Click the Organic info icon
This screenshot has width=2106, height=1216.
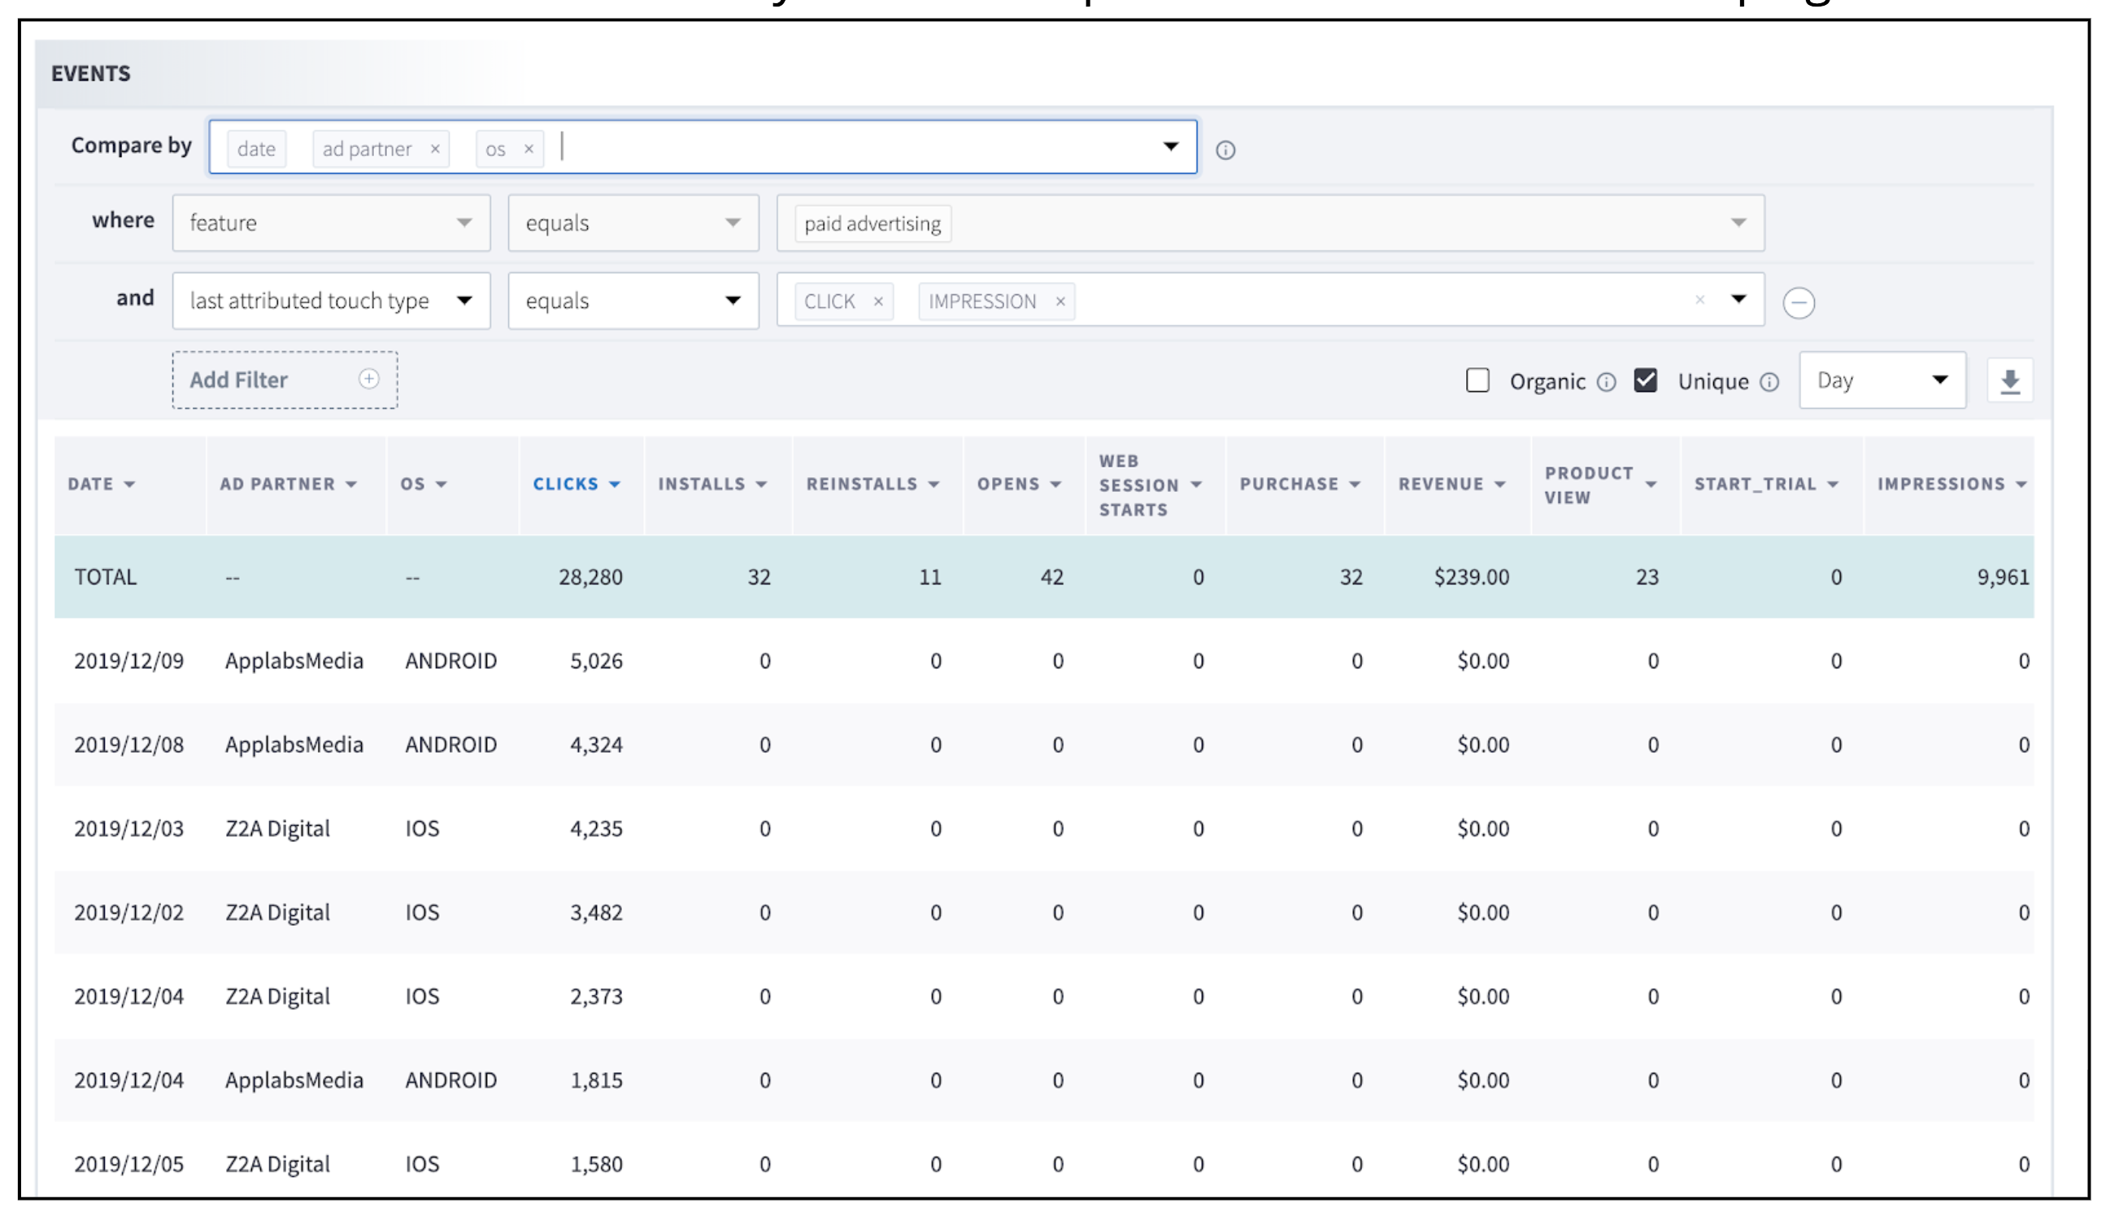(x=1606, y=383)
